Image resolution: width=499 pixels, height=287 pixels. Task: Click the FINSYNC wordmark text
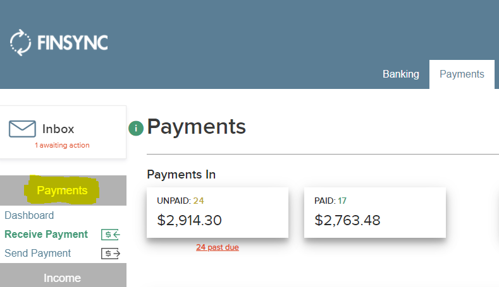(73, 42)
